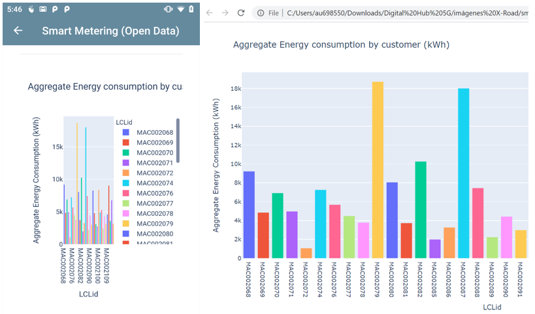Click the small orange MAC002072 bar
Screen dimensions: 535x314
click(x=306, y=253)
